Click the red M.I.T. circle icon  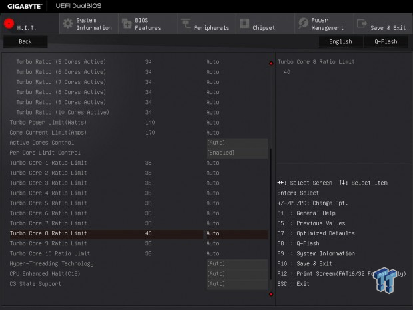pyautogui.click(x=9, y=23)
